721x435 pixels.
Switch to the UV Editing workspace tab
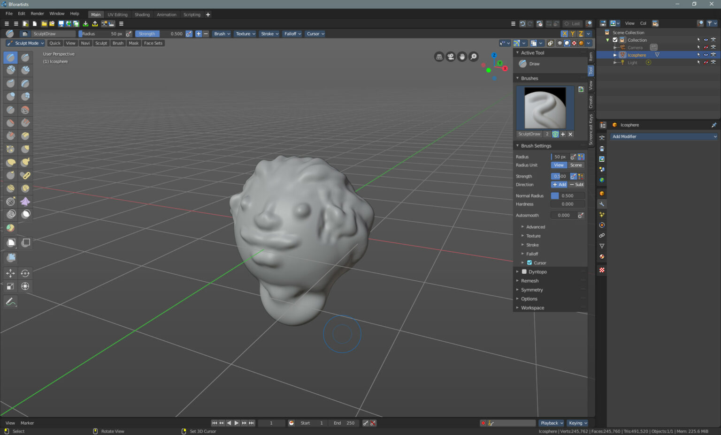click(117, 15)
